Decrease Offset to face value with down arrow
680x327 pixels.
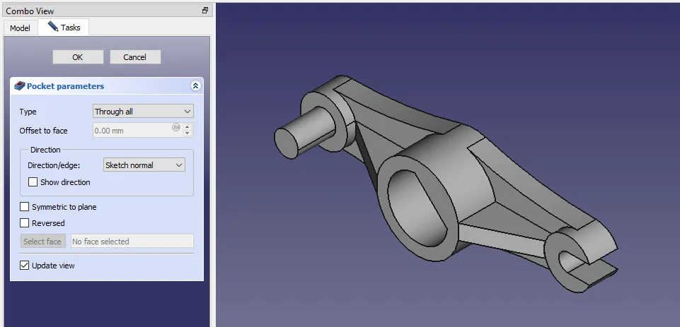coord(188,133)
